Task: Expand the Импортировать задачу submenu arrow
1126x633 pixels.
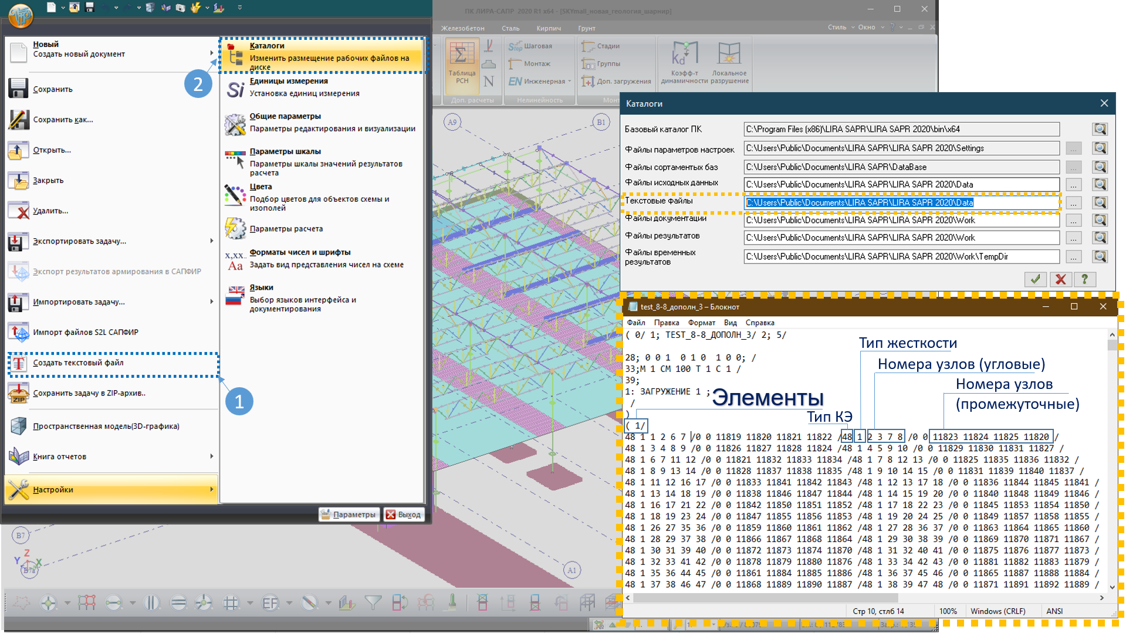Action: (211, 302)
